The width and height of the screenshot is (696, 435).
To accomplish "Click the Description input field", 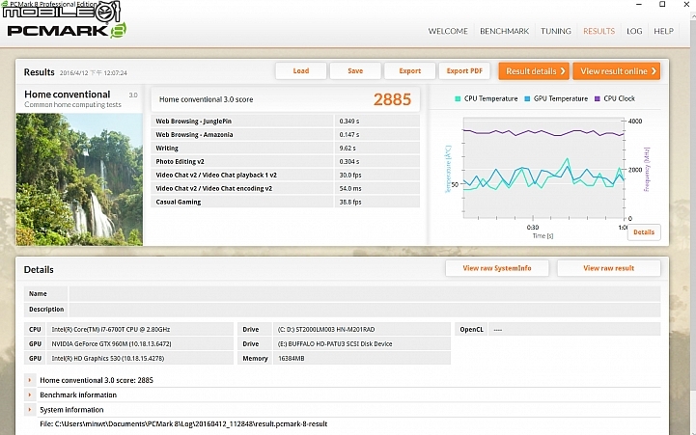I will point(365,309).
